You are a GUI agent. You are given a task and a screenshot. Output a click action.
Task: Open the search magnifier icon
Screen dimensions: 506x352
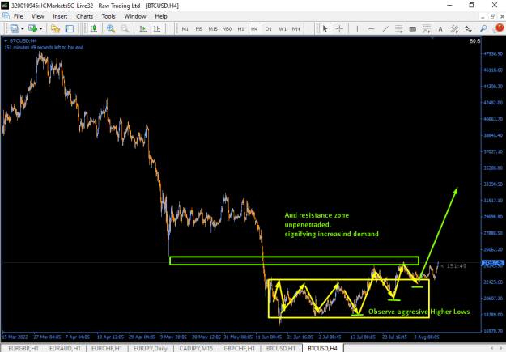click(x=483, y=28)
